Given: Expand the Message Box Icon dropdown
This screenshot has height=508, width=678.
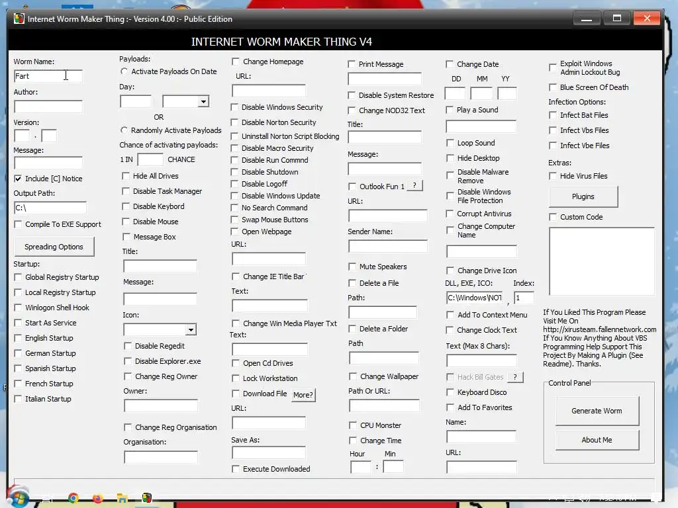Looking at the screenshot, I should 191,330.
